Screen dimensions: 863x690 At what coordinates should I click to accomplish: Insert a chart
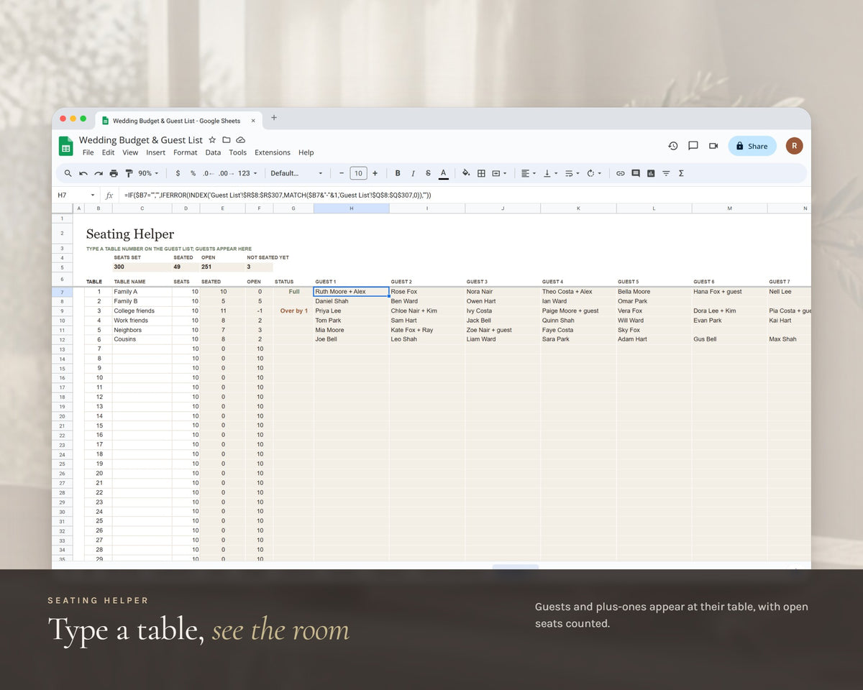651,173
